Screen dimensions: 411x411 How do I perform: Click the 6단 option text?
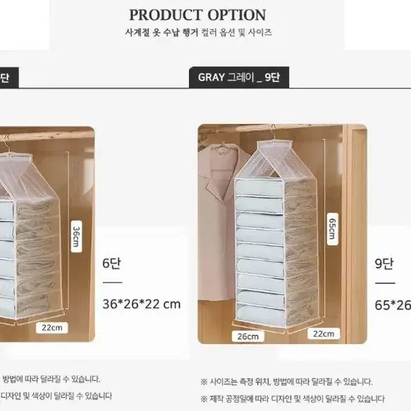click(x=111, y=263)
